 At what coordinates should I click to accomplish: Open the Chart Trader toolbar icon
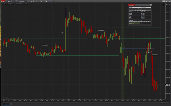point(44,1)
